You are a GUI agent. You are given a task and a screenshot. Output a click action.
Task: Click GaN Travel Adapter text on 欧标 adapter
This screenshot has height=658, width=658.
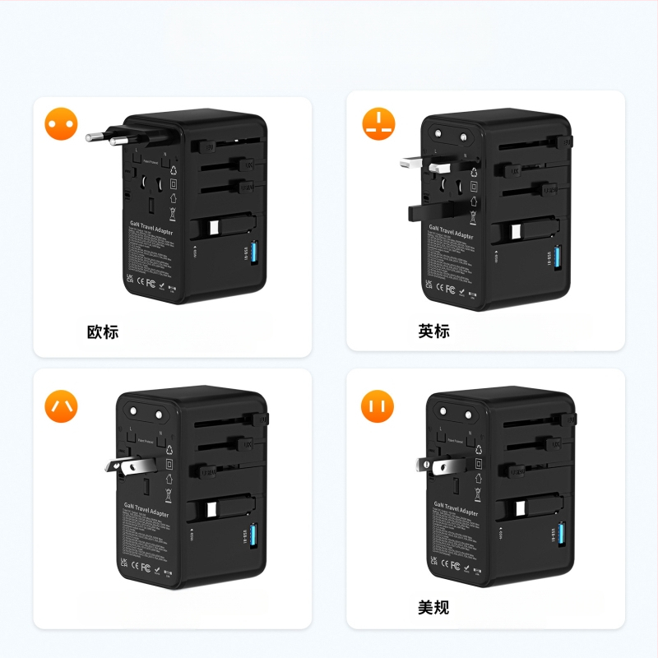point(151,228)
